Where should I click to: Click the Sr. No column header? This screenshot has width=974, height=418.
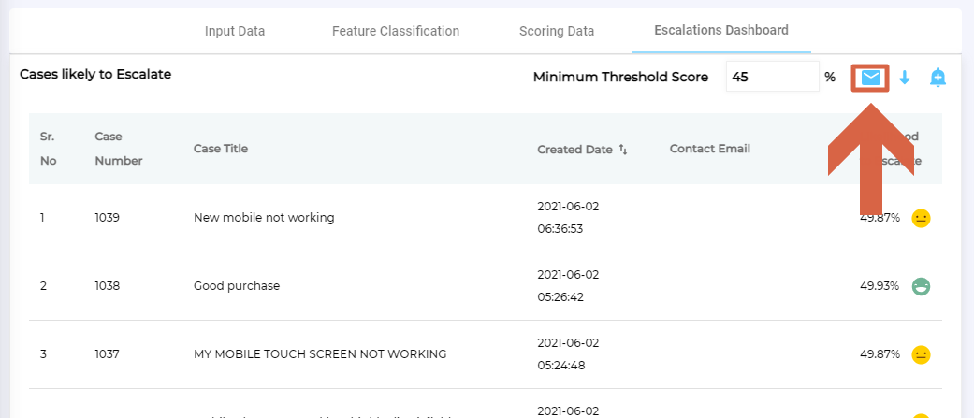[49, 149]
